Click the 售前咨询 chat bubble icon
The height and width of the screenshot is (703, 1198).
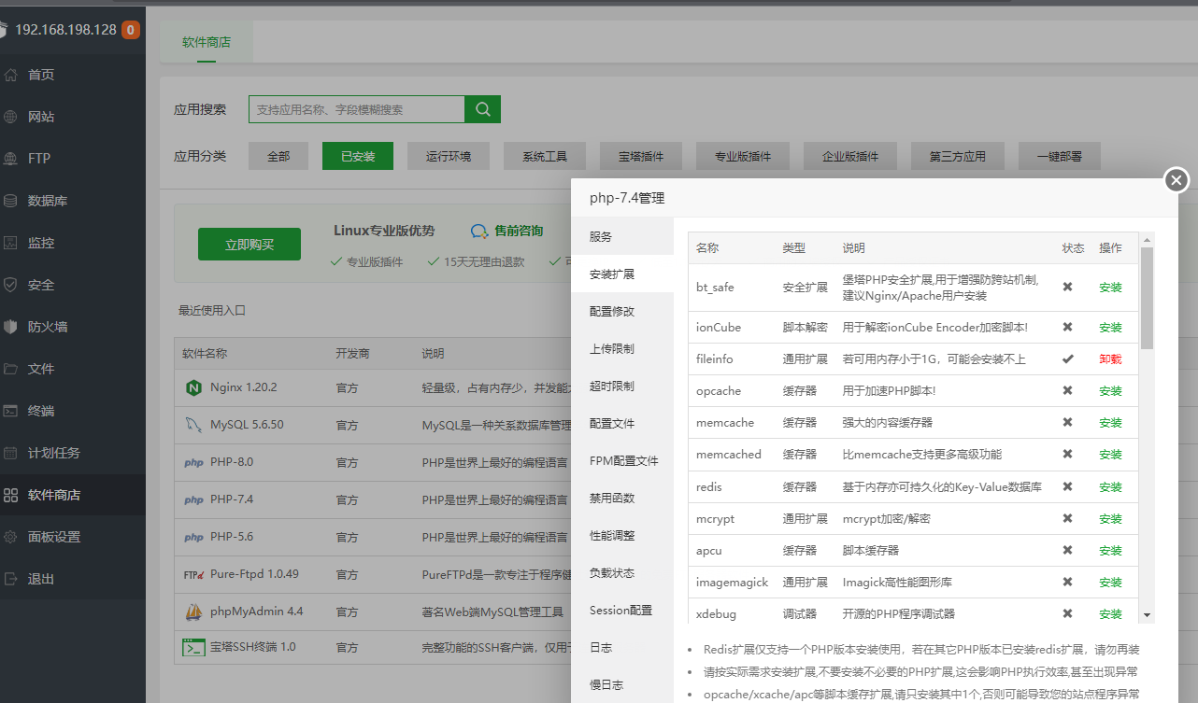coord(479,231)
